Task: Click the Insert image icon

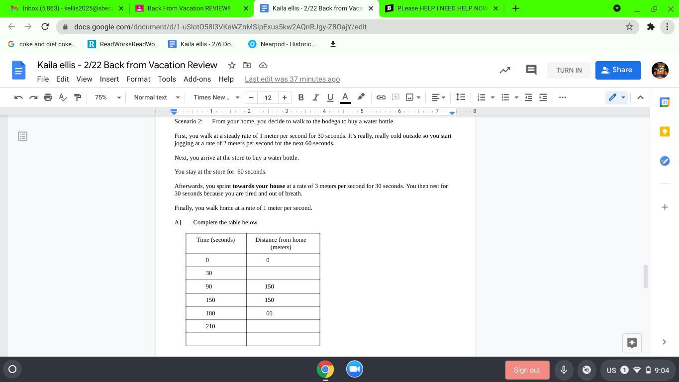Action: (x=410, y=97)
